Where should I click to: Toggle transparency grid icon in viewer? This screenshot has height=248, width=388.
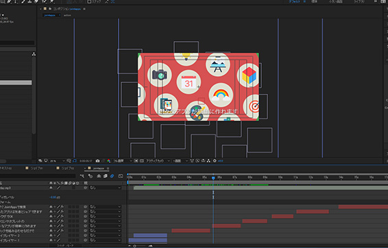(141, 161)
